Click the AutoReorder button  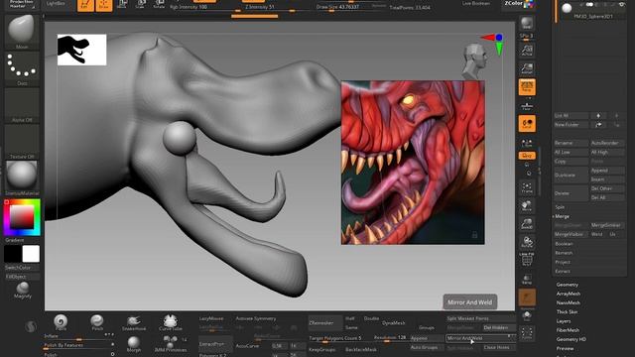click(606, 143)
